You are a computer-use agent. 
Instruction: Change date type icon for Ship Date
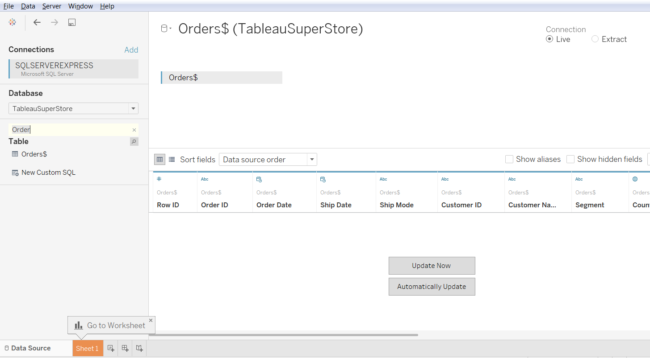coord(323,179)
